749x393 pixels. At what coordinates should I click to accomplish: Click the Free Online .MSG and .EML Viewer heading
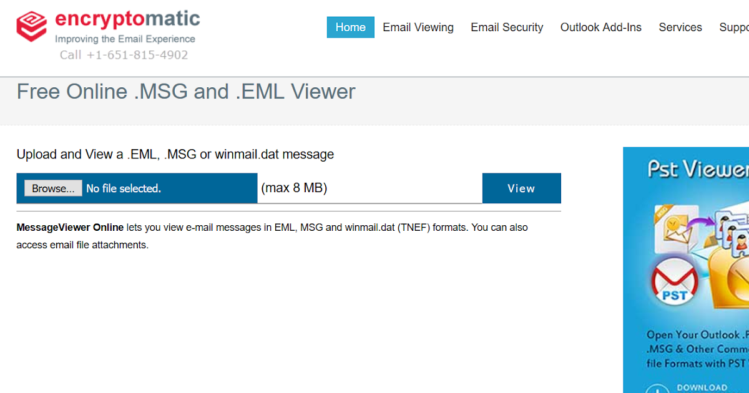[186, 92]
